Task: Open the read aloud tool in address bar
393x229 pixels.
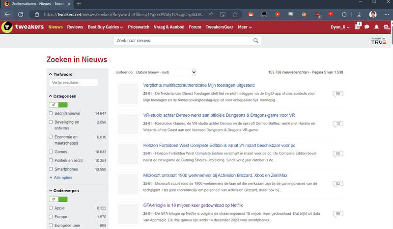Action: click(211, 15)
